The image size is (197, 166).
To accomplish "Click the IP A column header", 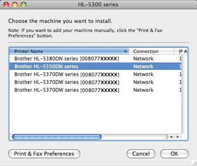I will (181, 51).
